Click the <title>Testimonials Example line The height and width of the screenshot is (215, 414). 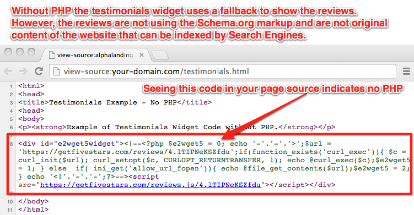115,102
